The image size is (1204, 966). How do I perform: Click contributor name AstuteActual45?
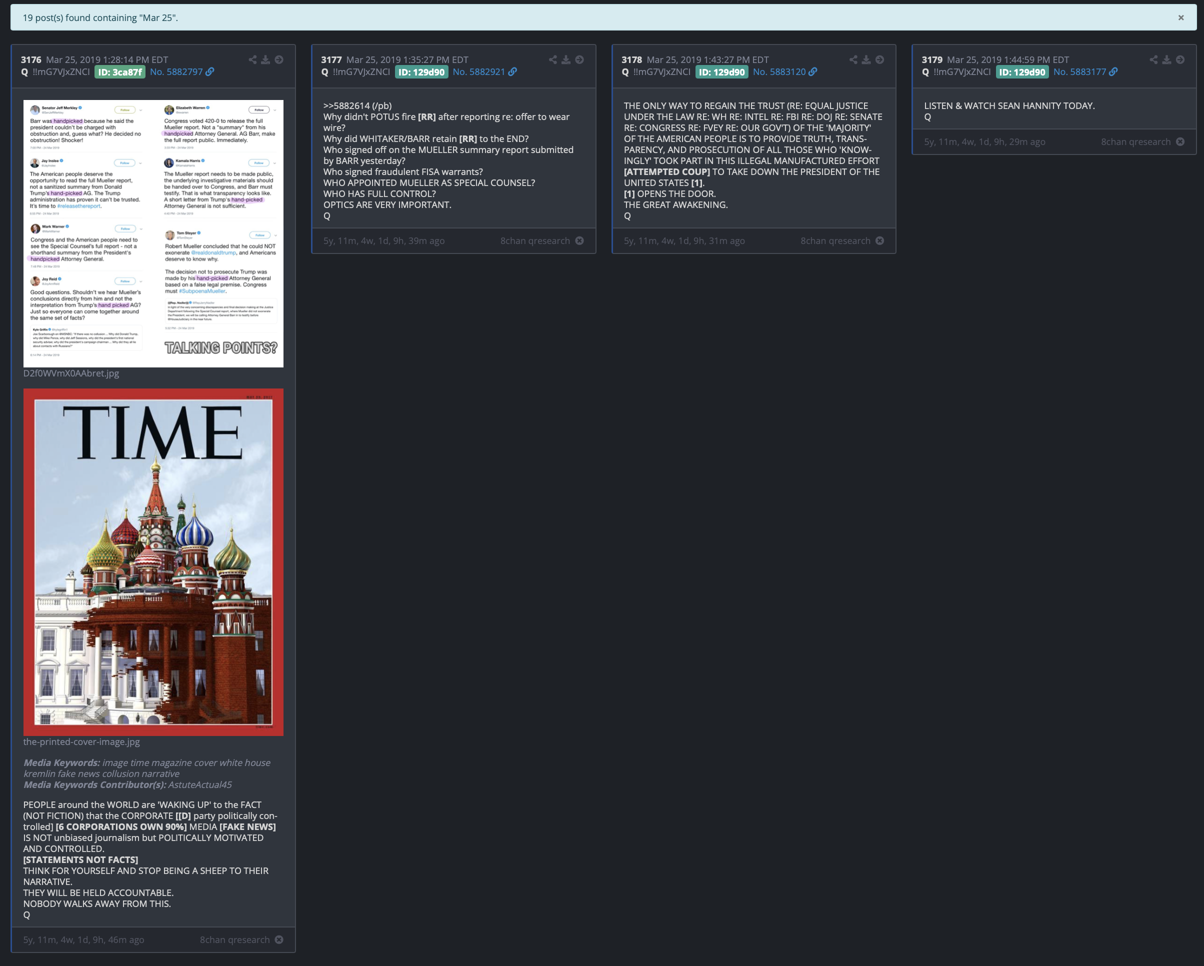tap(200, 784)
